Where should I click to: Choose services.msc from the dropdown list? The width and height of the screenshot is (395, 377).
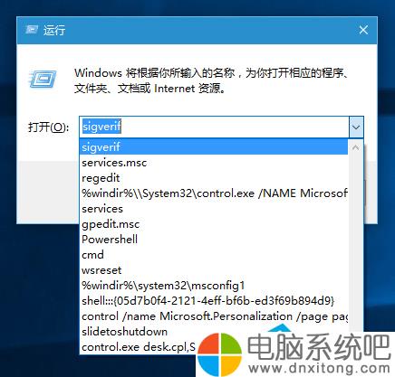(x=214, y=163)
